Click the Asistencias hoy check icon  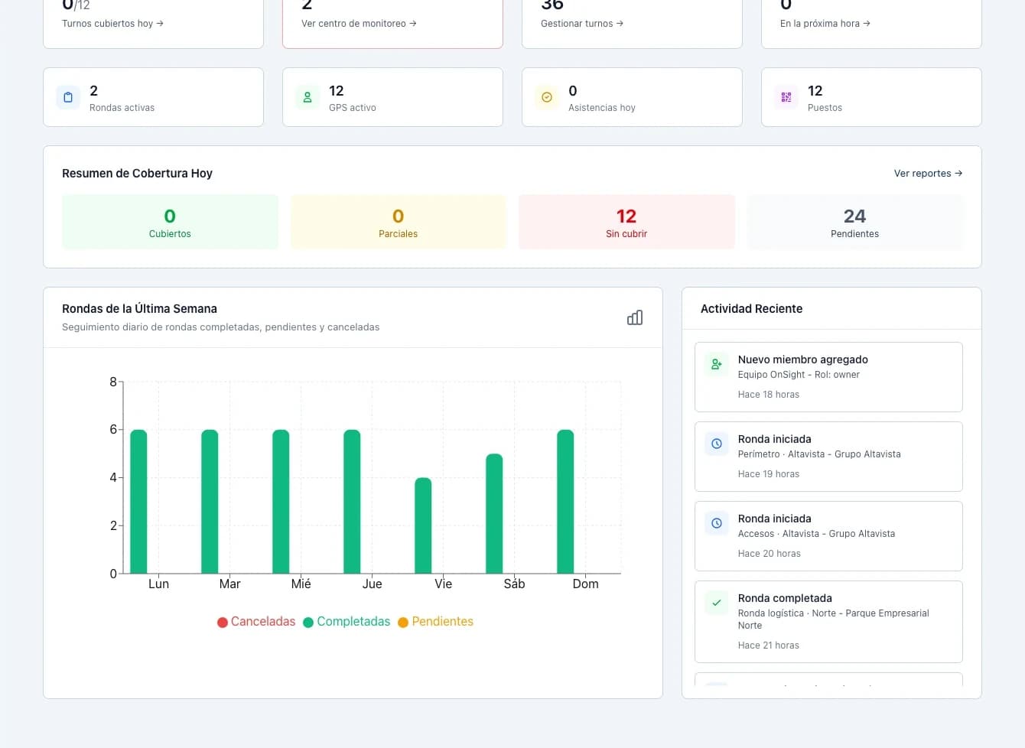[547, 97]
